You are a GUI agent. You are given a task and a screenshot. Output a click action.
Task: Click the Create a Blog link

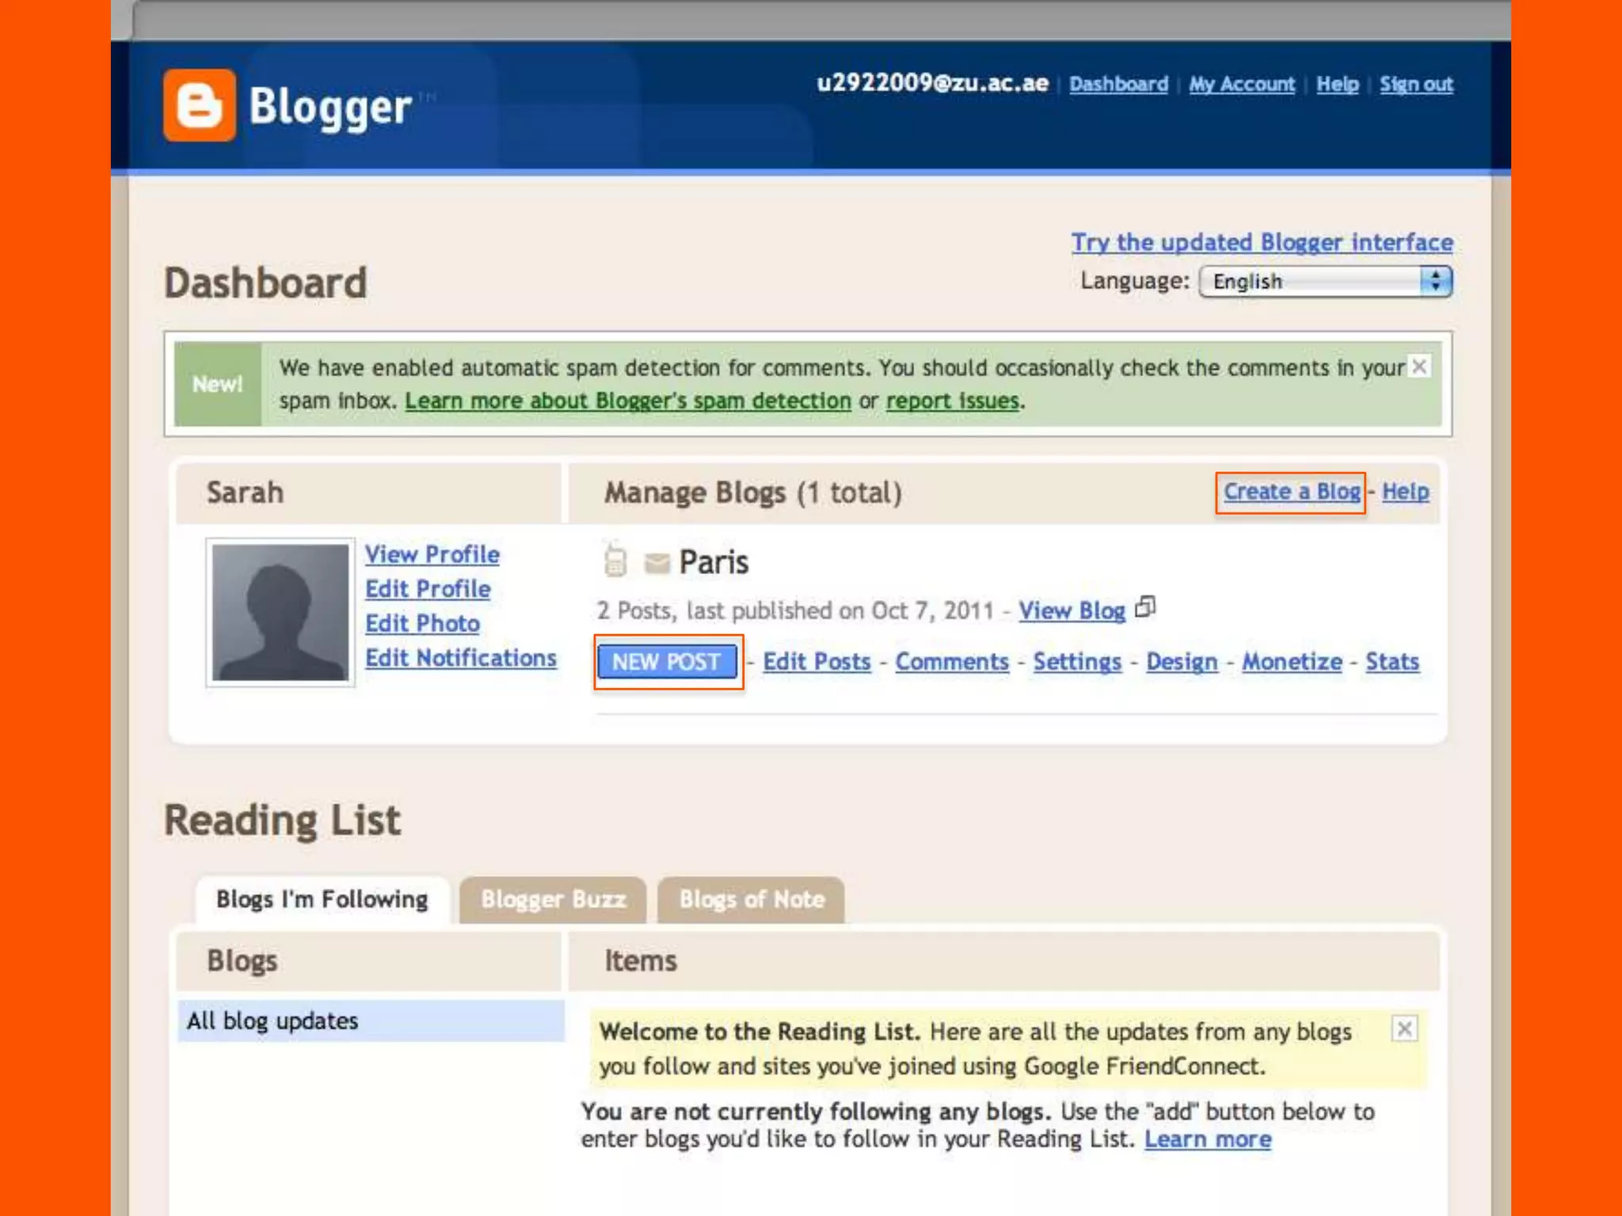pos(1291,492)
